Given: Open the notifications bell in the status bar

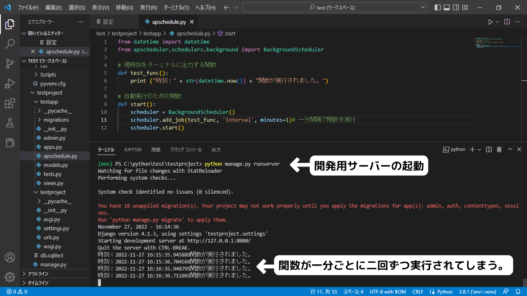Looking at the screenshot, I should [518, 292].
